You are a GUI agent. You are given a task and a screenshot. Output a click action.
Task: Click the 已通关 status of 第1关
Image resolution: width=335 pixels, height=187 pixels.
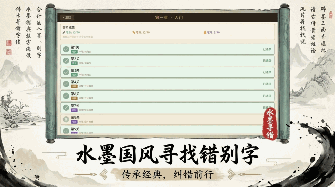(267, 49)
